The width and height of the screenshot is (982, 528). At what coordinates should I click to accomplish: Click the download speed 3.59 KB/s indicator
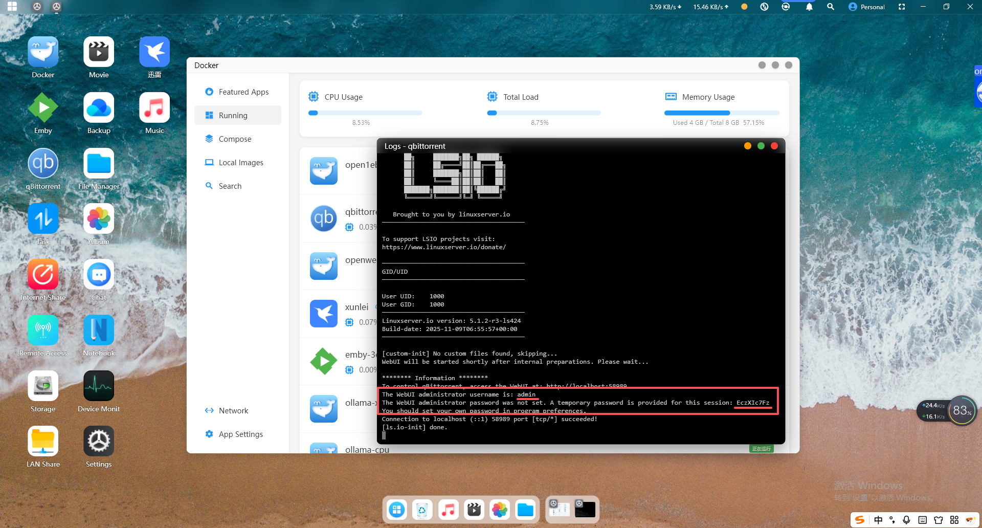tap(665, 7)
